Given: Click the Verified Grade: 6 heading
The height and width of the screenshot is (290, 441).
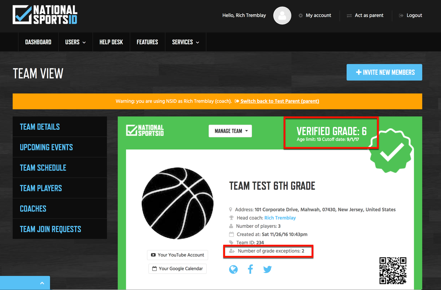Looking at the screenshot, I should click(x=331, y=131).
